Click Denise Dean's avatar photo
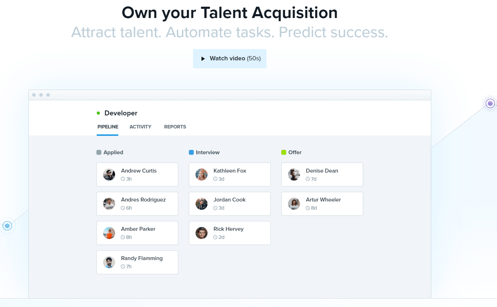This screenshot has height=307, width=497. click(x=294, y=174)
